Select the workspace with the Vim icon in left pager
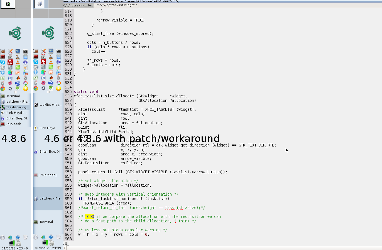The image size is (382, 250). (x=8, y=4)
